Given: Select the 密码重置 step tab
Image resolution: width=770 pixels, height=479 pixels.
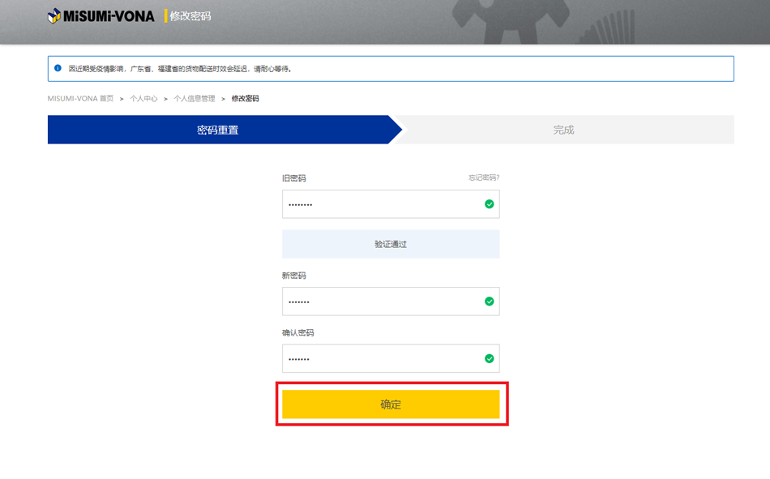Looking at the screenshot, I should 217,130.
